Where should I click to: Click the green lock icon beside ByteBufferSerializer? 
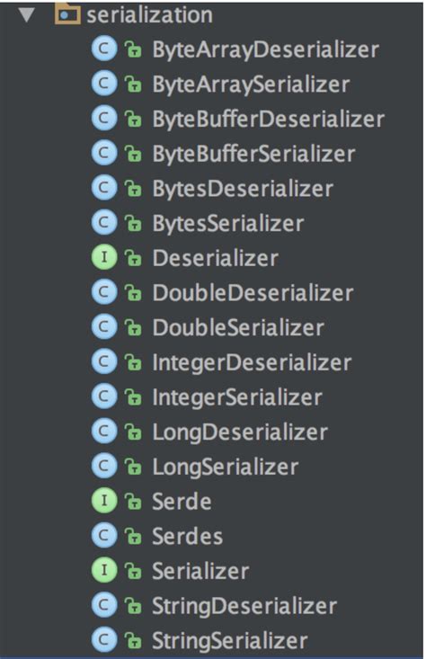tap(133, 154)
